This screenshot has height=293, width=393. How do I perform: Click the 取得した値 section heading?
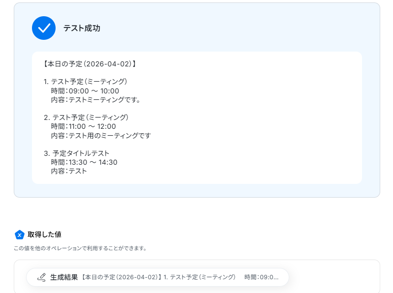[44, 234]
